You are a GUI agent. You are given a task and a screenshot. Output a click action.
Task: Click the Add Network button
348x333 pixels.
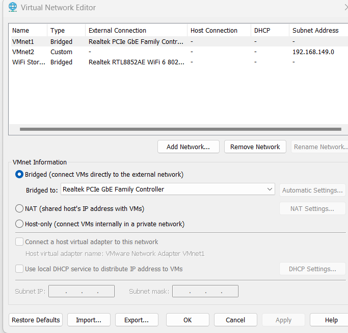click(x=188, y=147)
